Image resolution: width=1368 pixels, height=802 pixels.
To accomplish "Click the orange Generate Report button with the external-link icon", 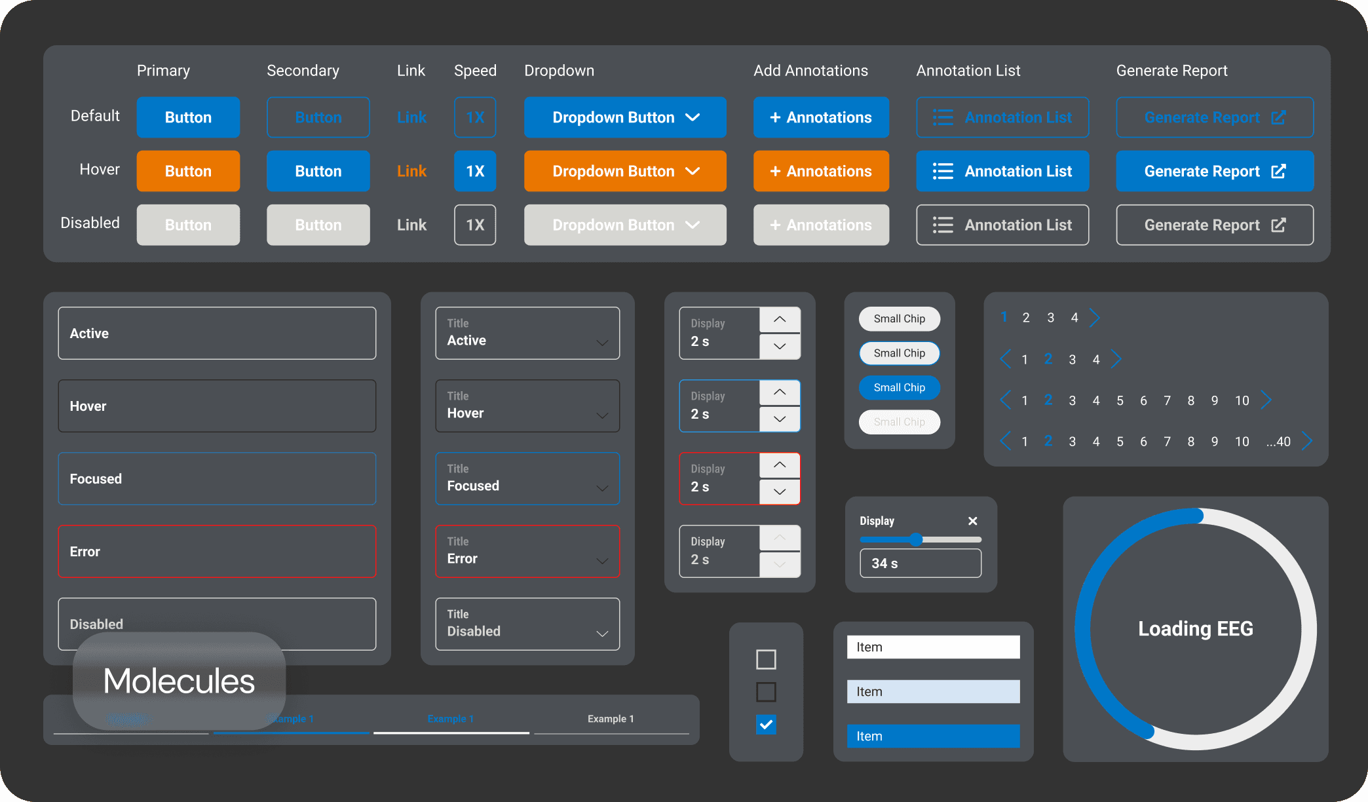I will click(1214, 171).
